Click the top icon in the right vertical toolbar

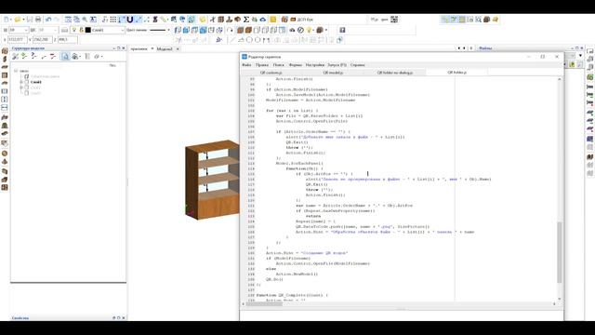(x=590, y=50)
